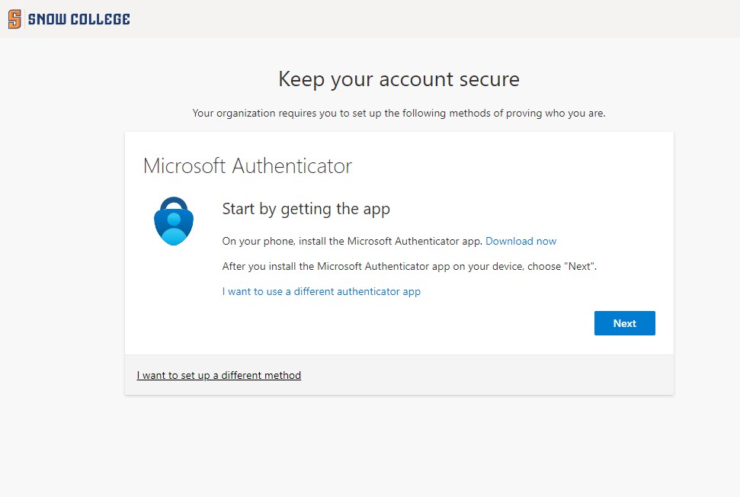Open the Download now link
Screen dimensions: 740x497
pyautogui.click(x=521, y=241)
